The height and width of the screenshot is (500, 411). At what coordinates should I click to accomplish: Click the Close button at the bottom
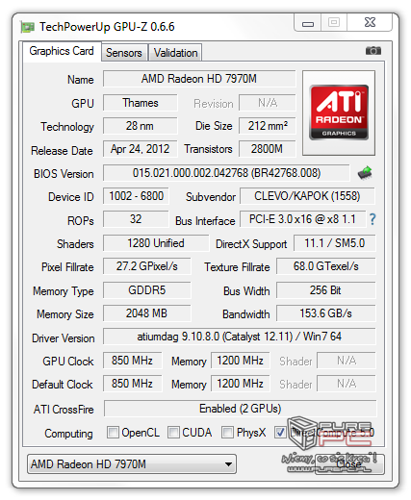[x=349, y=463]
